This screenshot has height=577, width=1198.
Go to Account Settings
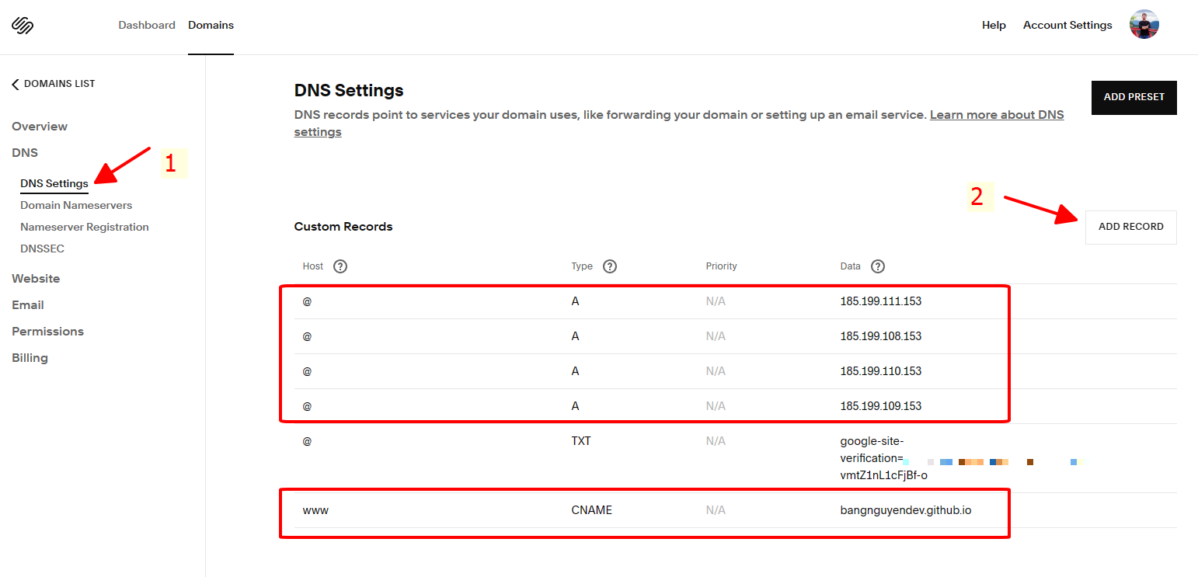pos(1067,26)
